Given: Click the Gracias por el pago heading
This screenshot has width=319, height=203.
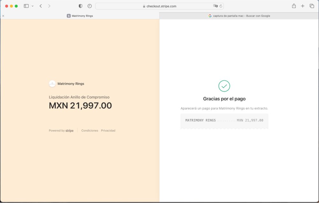Looking at the screenshot, I should [x=224, y=99].
